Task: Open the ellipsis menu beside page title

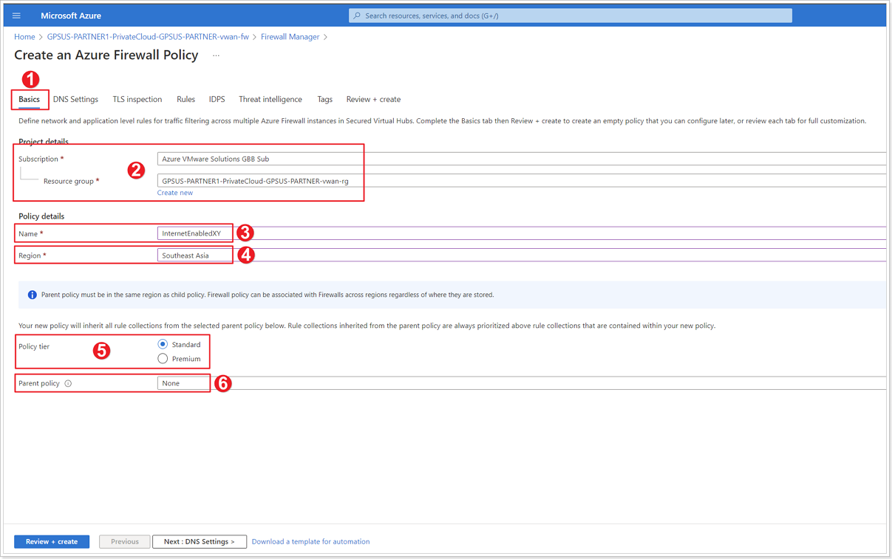Action: pos(216,55)
